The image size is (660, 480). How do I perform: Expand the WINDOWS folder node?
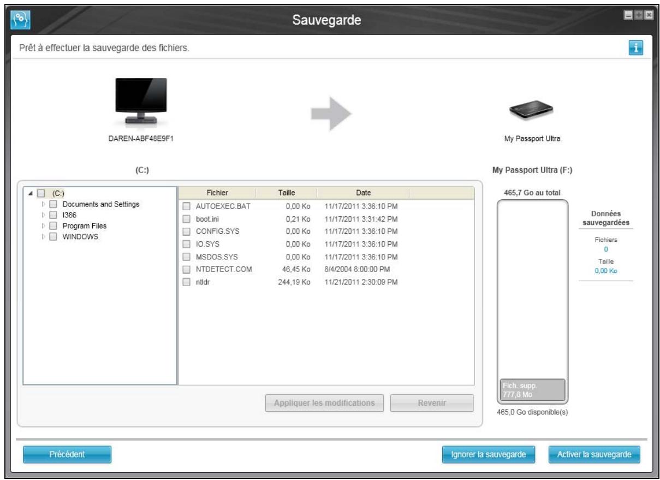(x=44, y=236)
